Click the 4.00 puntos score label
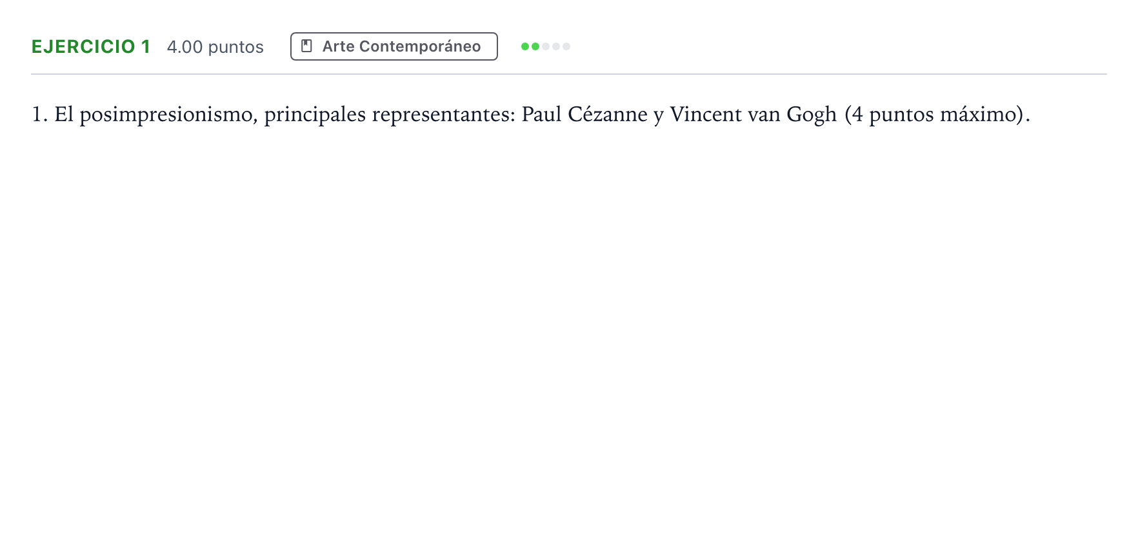The image size is (1138, 544). point(215,47)
